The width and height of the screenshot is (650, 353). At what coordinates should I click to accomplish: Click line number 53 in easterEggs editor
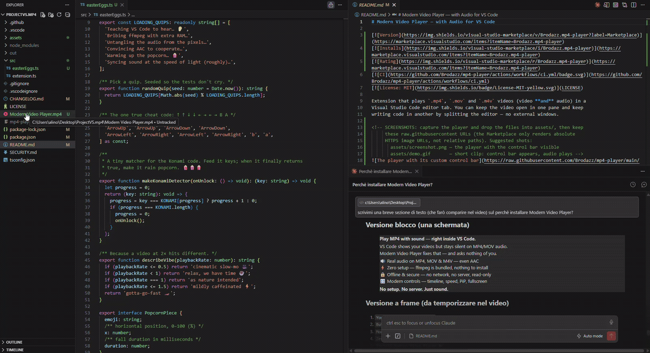(x=88, y=312)
